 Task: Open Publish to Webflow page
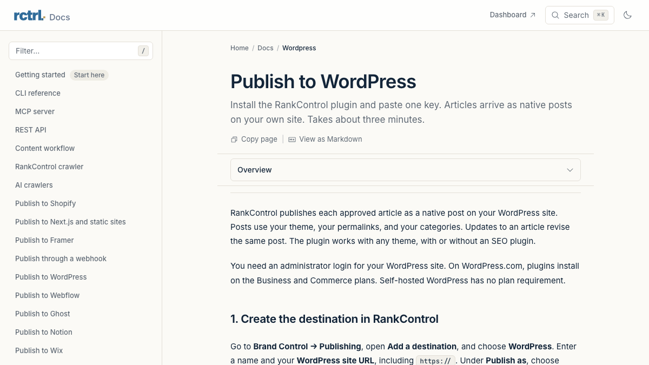(47, 295)
